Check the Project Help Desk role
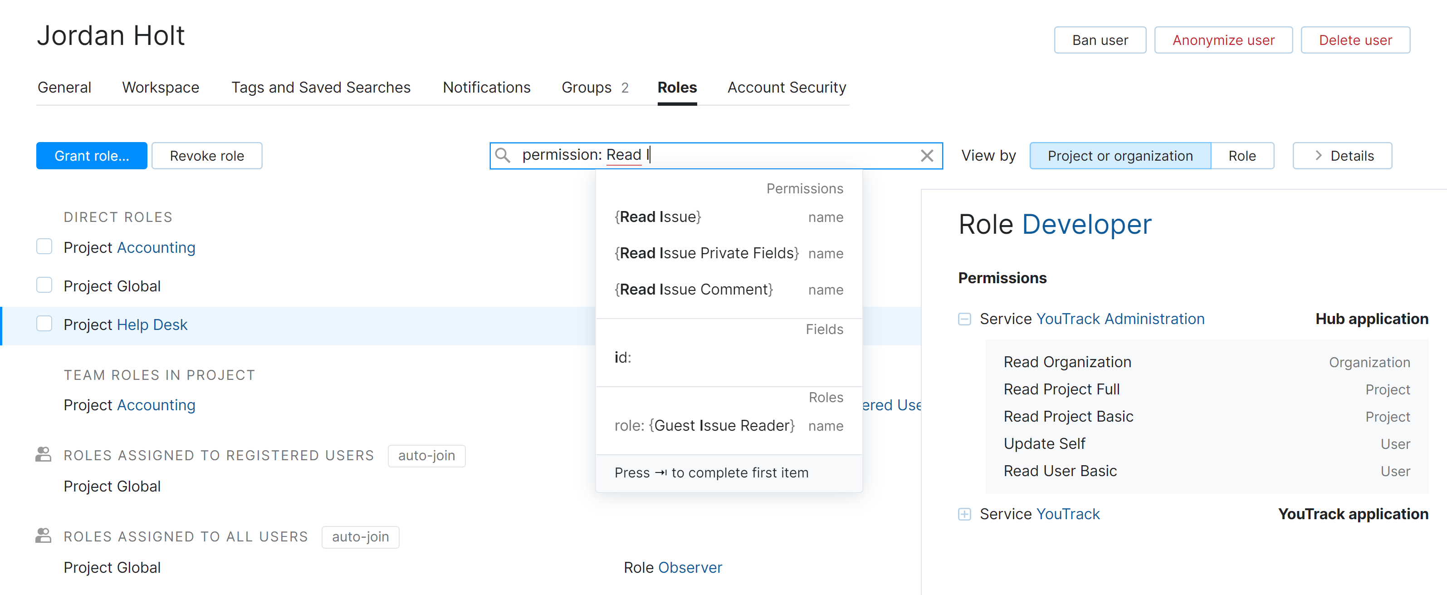The width and height of the screenshot is (1447, 595). point(44,324)
